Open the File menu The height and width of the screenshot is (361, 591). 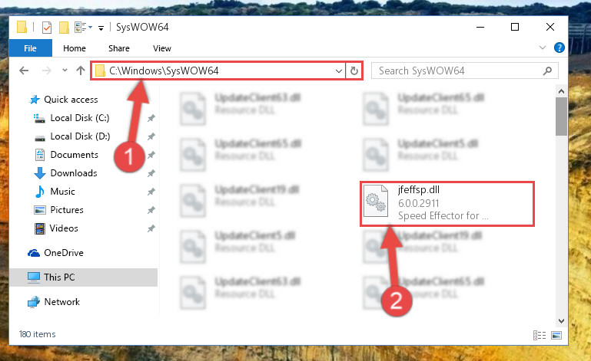tap(30, 48)
